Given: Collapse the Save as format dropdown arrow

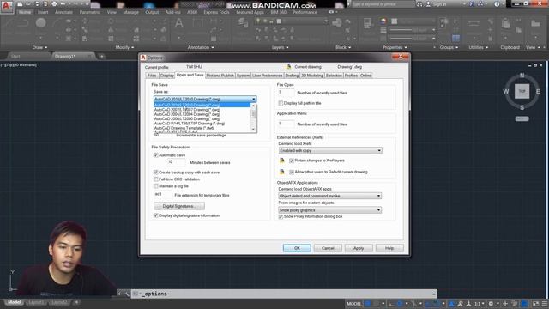Looking at the screenshot, I should (x=254, y=100).
